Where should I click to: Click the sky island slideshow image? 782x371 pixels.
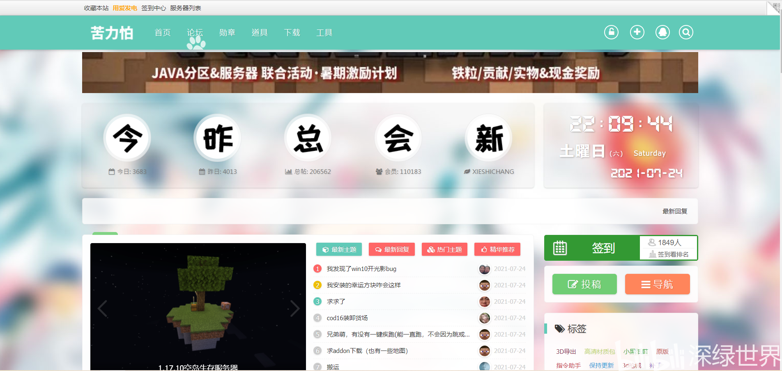coord(198,307)
